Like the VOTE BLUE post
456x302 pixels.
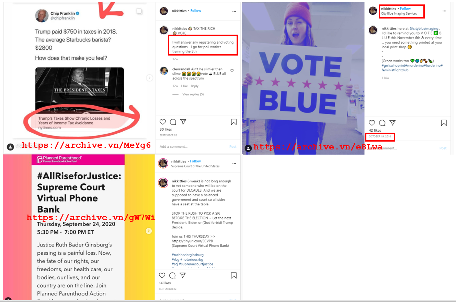point(372,123)
